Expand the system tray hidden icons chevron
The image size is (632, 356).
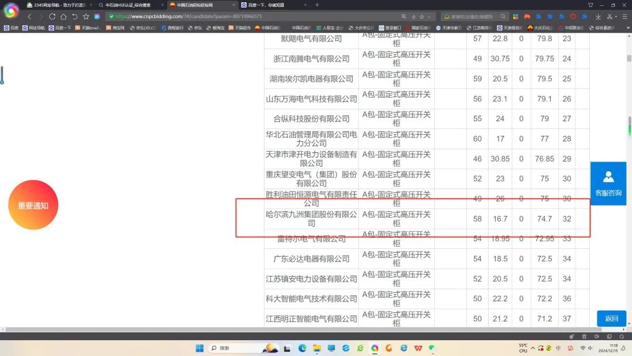click(x=533, y=348)
